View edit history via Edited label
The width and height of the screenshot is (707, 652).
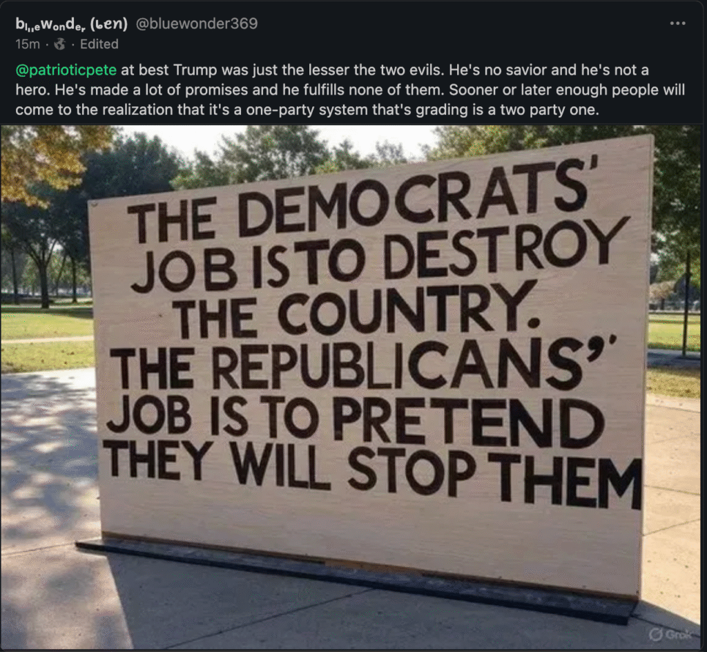[x=99, y=44]
